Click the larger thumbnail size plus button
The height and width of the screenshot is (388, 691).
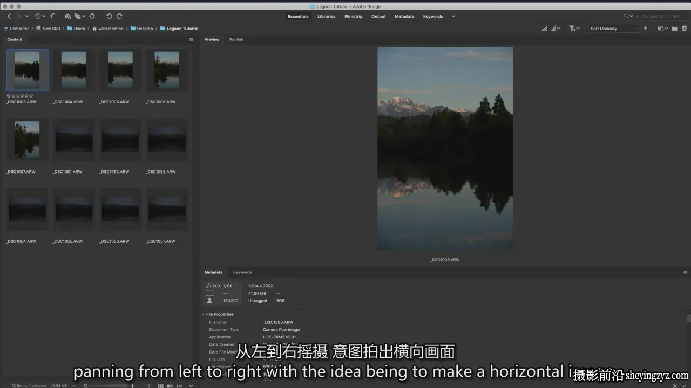click(x=133, y=386)
